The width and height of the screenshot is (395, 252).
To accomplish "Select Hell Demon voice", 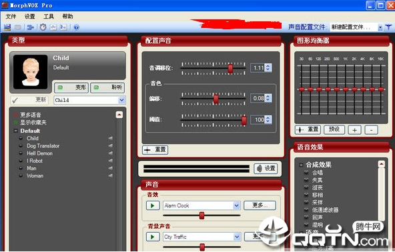I will click(x=40, y=153).
